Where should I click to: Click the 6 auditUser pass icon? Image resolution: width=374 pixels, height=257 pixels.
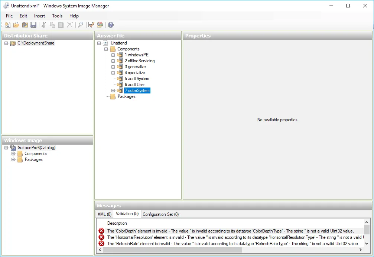coord(120,85)
